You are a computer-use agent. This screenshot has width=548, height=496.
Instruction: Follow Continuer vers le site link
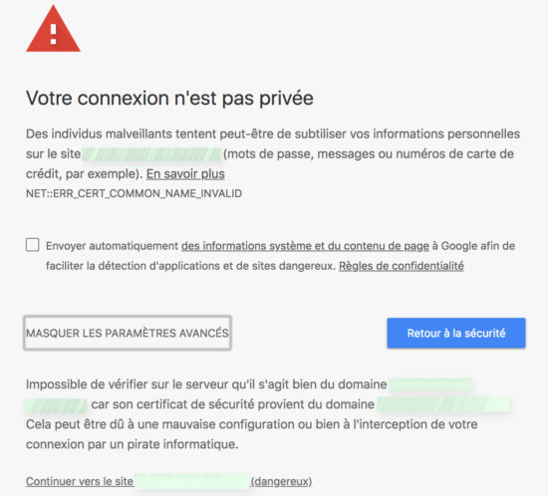pos(80,481)
